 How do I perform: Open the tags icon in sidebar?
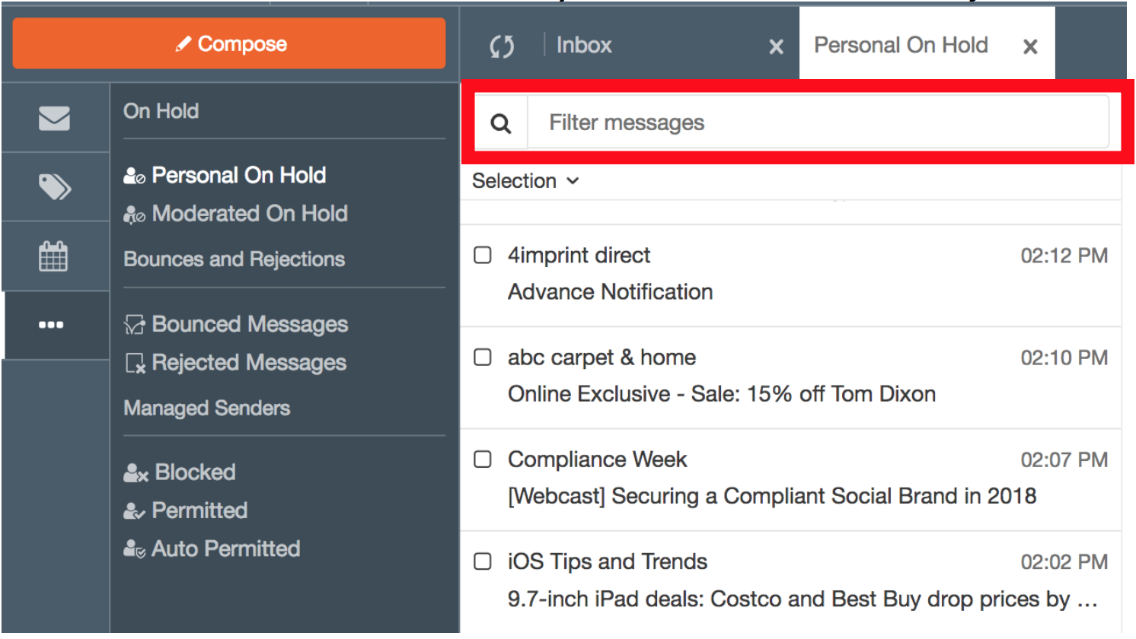coord(54,186)
